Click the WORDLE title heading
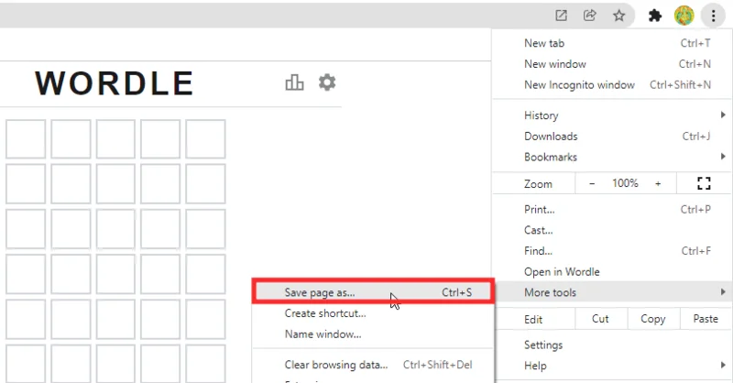The image size is (733, 383). [x=115, y=83]
